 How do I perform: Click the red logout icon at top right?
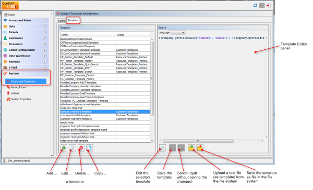[269, 5]
